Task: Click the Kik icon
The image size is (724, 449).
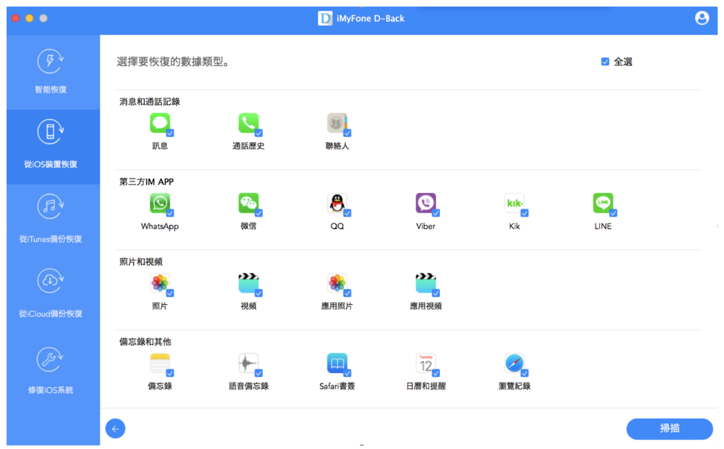Action: 514,203
